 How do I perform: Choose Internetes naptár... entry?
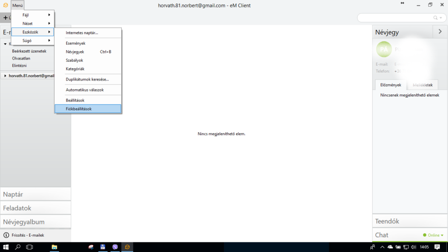[x=88, y=33]
